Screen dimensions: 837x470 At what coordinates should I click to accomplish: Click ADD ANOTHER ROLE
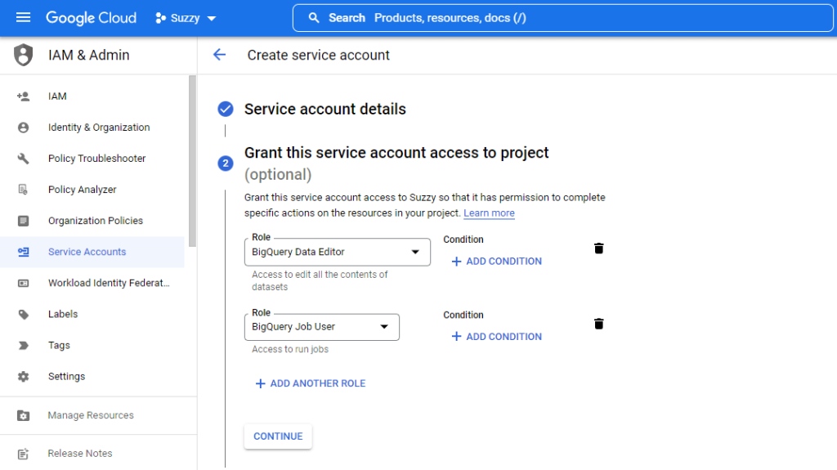point(310,383)
